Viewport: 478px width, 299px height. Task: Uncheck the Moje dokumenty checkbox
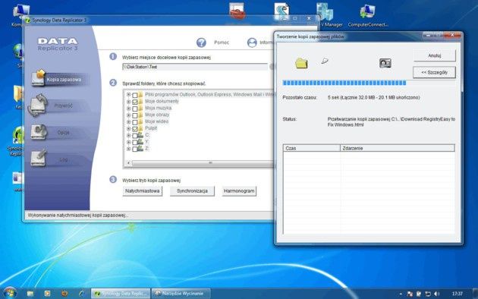[135, 102]
